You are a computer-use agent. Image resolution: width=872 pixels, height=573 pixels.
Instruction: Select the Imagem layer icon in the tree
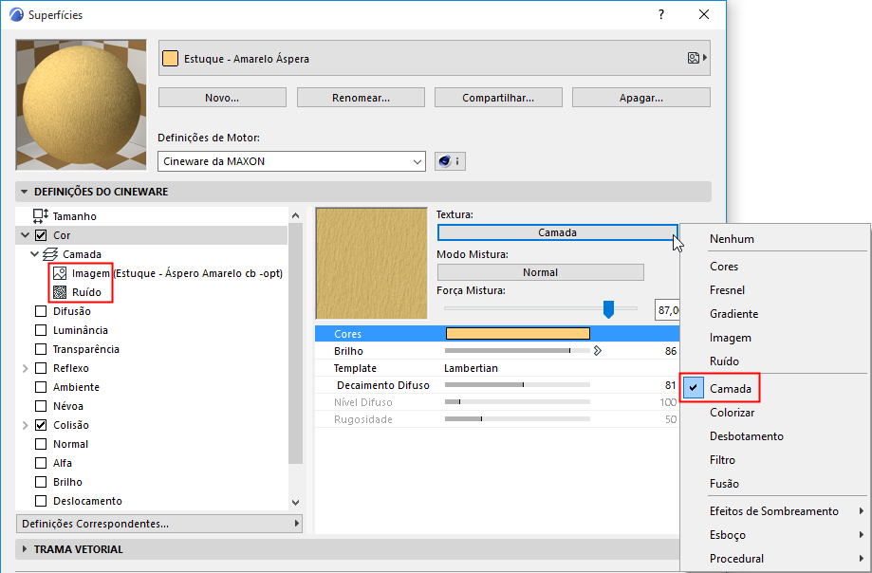(60, 273)
